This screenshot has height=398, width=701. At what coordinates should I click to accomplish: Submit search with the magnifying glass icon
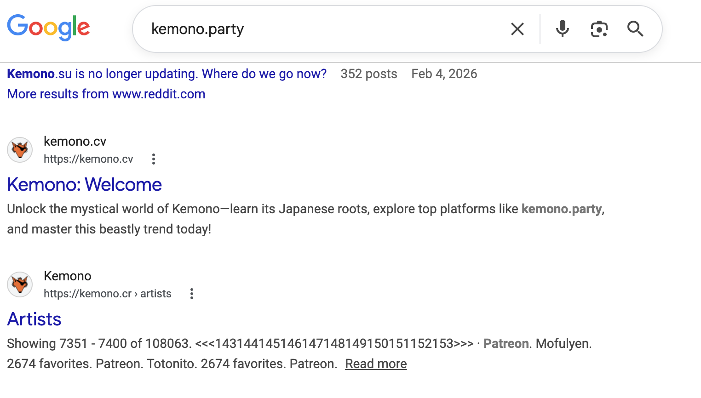(635, 29)
